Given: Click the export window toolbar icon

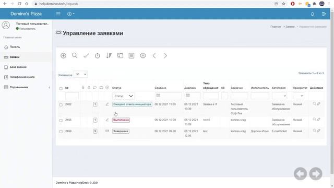Looking at the screenshot, I should coord(120,56).
